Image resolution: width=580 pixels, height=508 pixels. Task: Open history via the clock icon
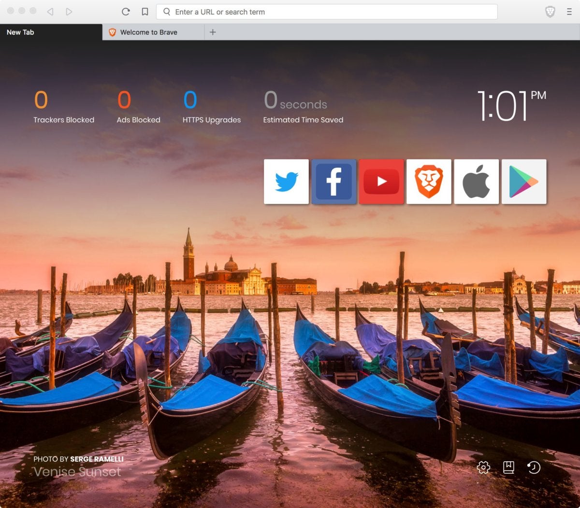pyautogui.click(x=534, y=467)
